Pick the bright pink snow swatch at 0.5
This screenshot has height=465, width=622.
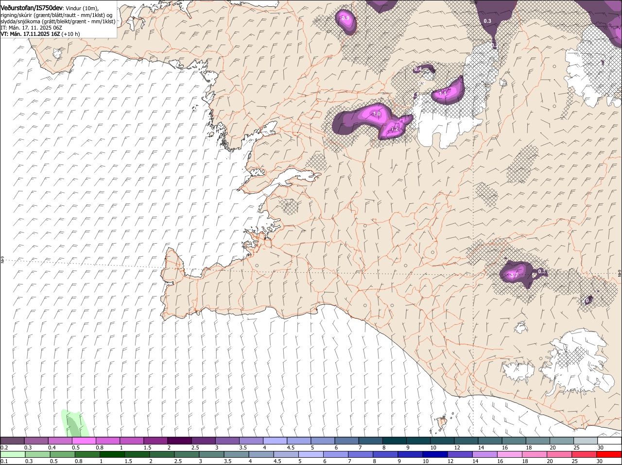point(84,441)
